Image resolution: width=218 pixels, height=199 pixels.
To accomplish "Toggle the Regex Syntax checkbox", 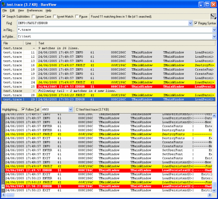I will coord(196,23).
